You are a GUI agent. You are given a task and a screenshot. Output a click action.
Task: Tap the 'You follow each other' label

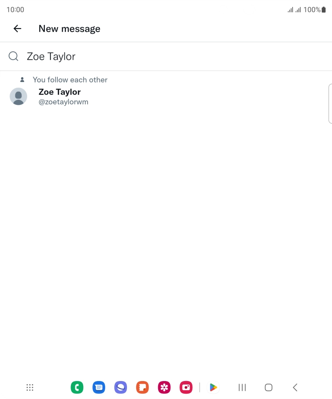[x=70, y=80]
